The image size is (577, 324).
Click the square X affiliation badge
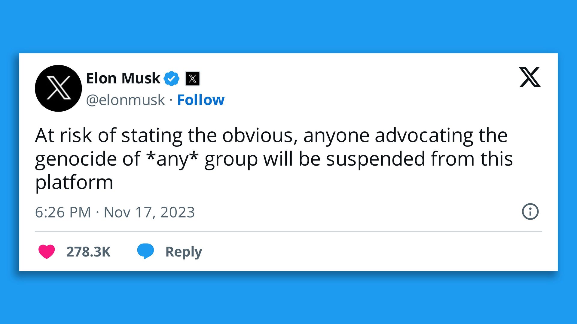pos(192,79)
